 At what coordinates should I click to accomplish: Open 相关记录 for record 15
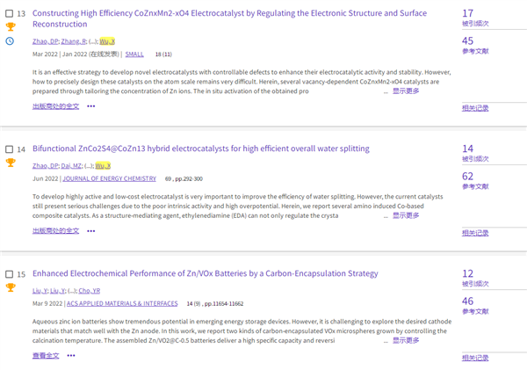[475, 357]
